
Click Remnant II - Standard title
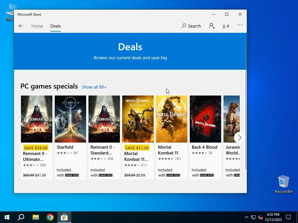[x=103, y=150]
